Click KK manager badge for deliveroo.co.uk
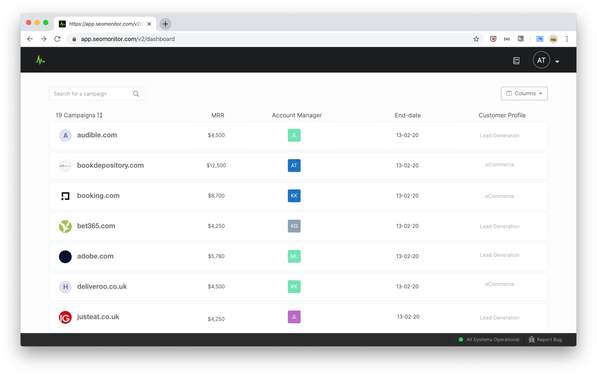Viewport: 597px width, 375px height. pos(294,287)
